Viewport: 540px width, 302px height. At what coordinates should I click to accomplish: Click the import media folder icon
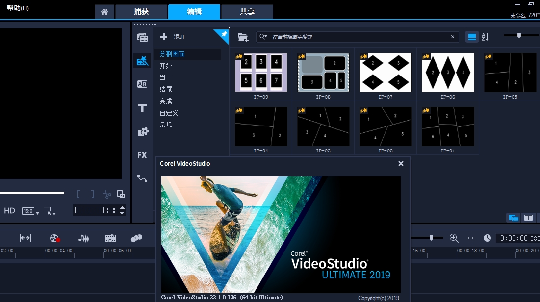click(x=243, y=37)
